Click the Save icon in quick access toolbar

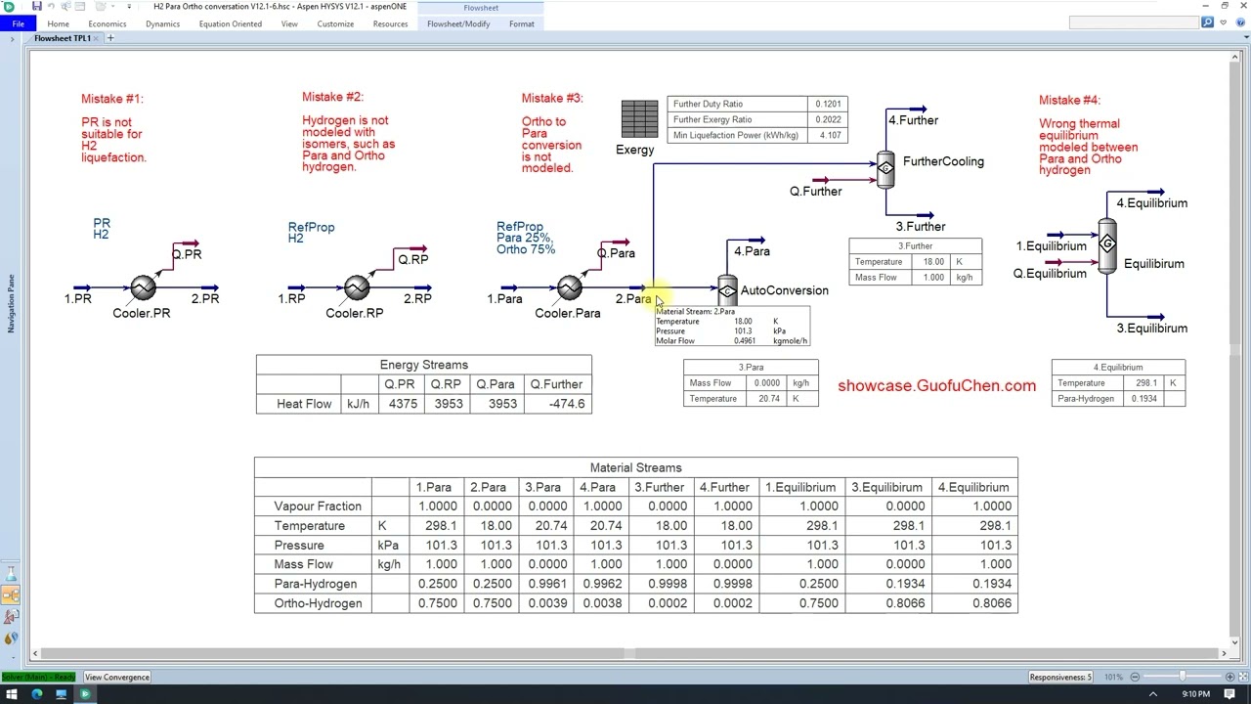(37, 6)
